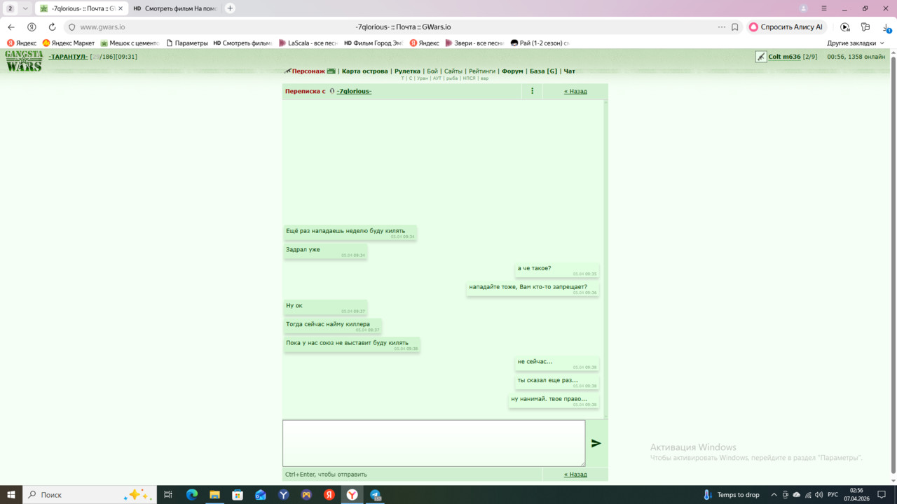Click the browser profile avatar icon
This screenshot has width=897, height=504.
(x=804, y=8)
